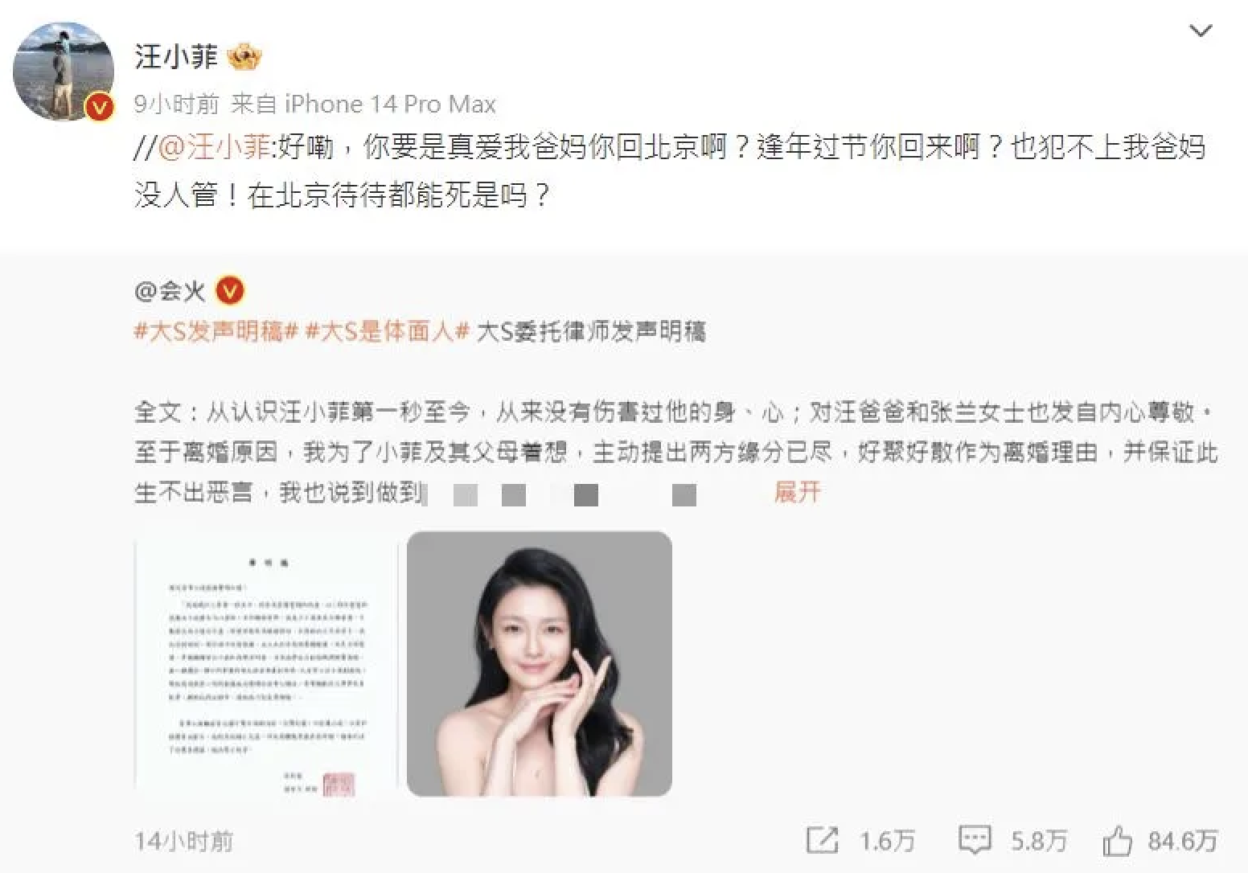Open the statement document image thumbnail
This screenshot has width=1248, height=873.
(x=267, y=664)
